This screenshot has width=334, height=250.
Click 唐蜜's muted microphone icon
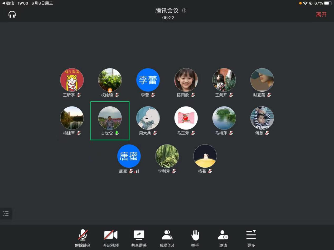tap(131, 171)
